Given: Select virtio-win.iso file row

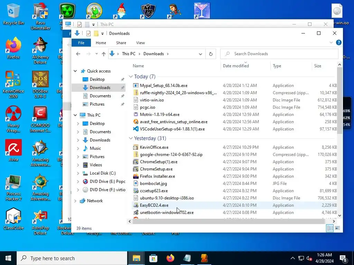Looking at the screenshot, I should point(234,100).
